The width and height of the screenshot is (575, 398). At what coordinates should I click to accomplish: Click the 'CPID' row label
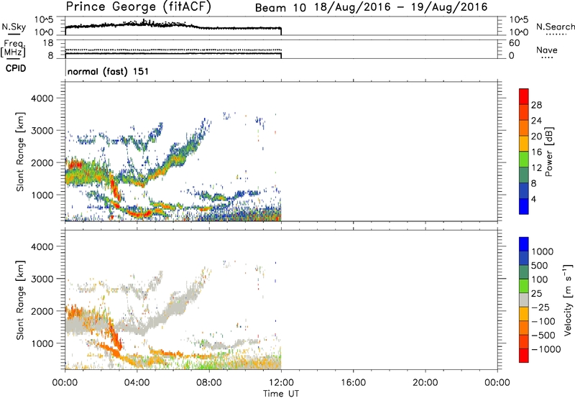[x=16, y=68]
